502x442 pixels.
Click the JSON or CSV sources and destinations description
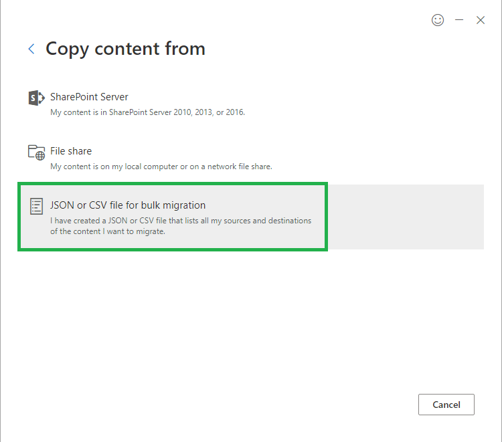point(181,221)
